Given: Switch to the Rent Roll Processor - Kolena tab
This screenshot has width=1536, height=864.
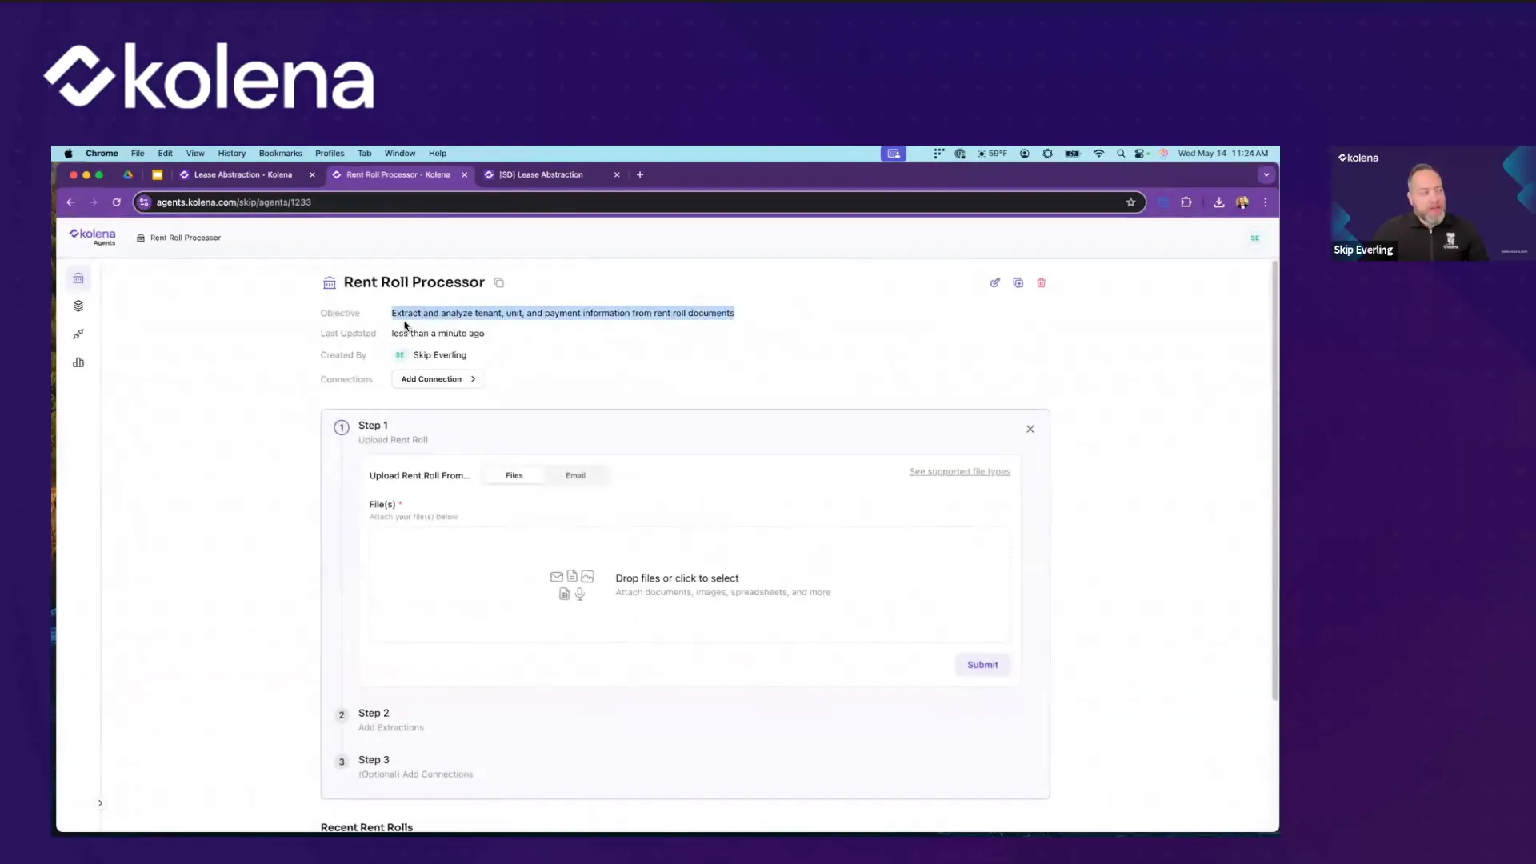Looking at the screenshot, I should tap(398, 174).
